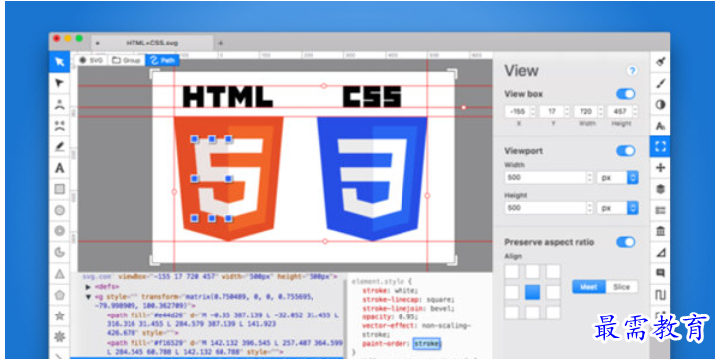715x359 pixels.
Task: Open the Compositing contrast panel
Action: (660, 105)
